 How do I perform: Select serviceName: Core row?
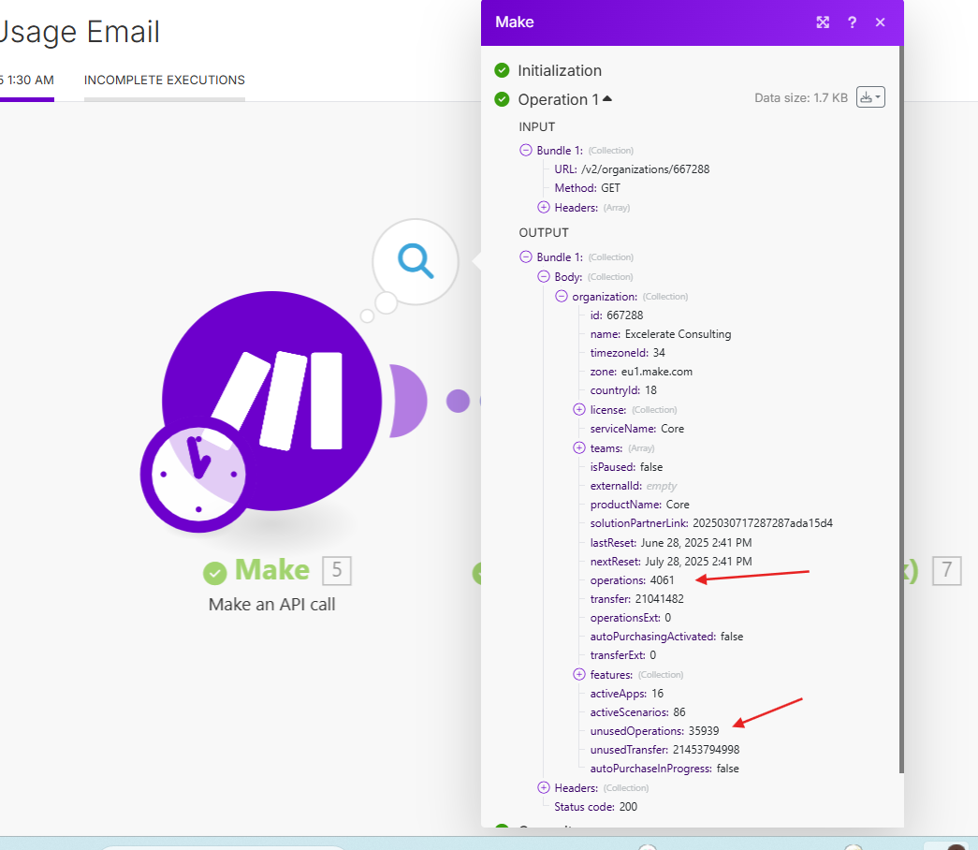[636, 429]
